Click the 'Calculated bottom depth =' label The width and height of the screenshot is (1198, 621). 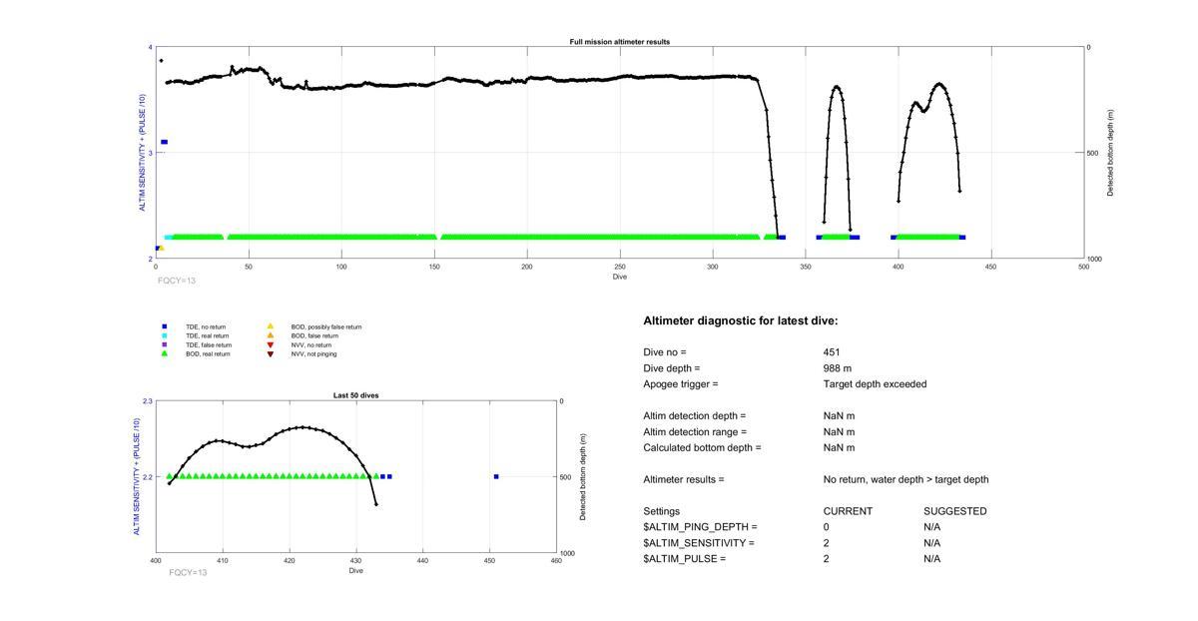click(x=702, y=448)
